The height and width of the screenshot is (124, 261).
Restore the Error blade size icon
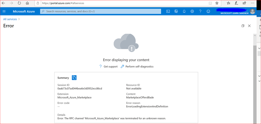coord(243,26)
